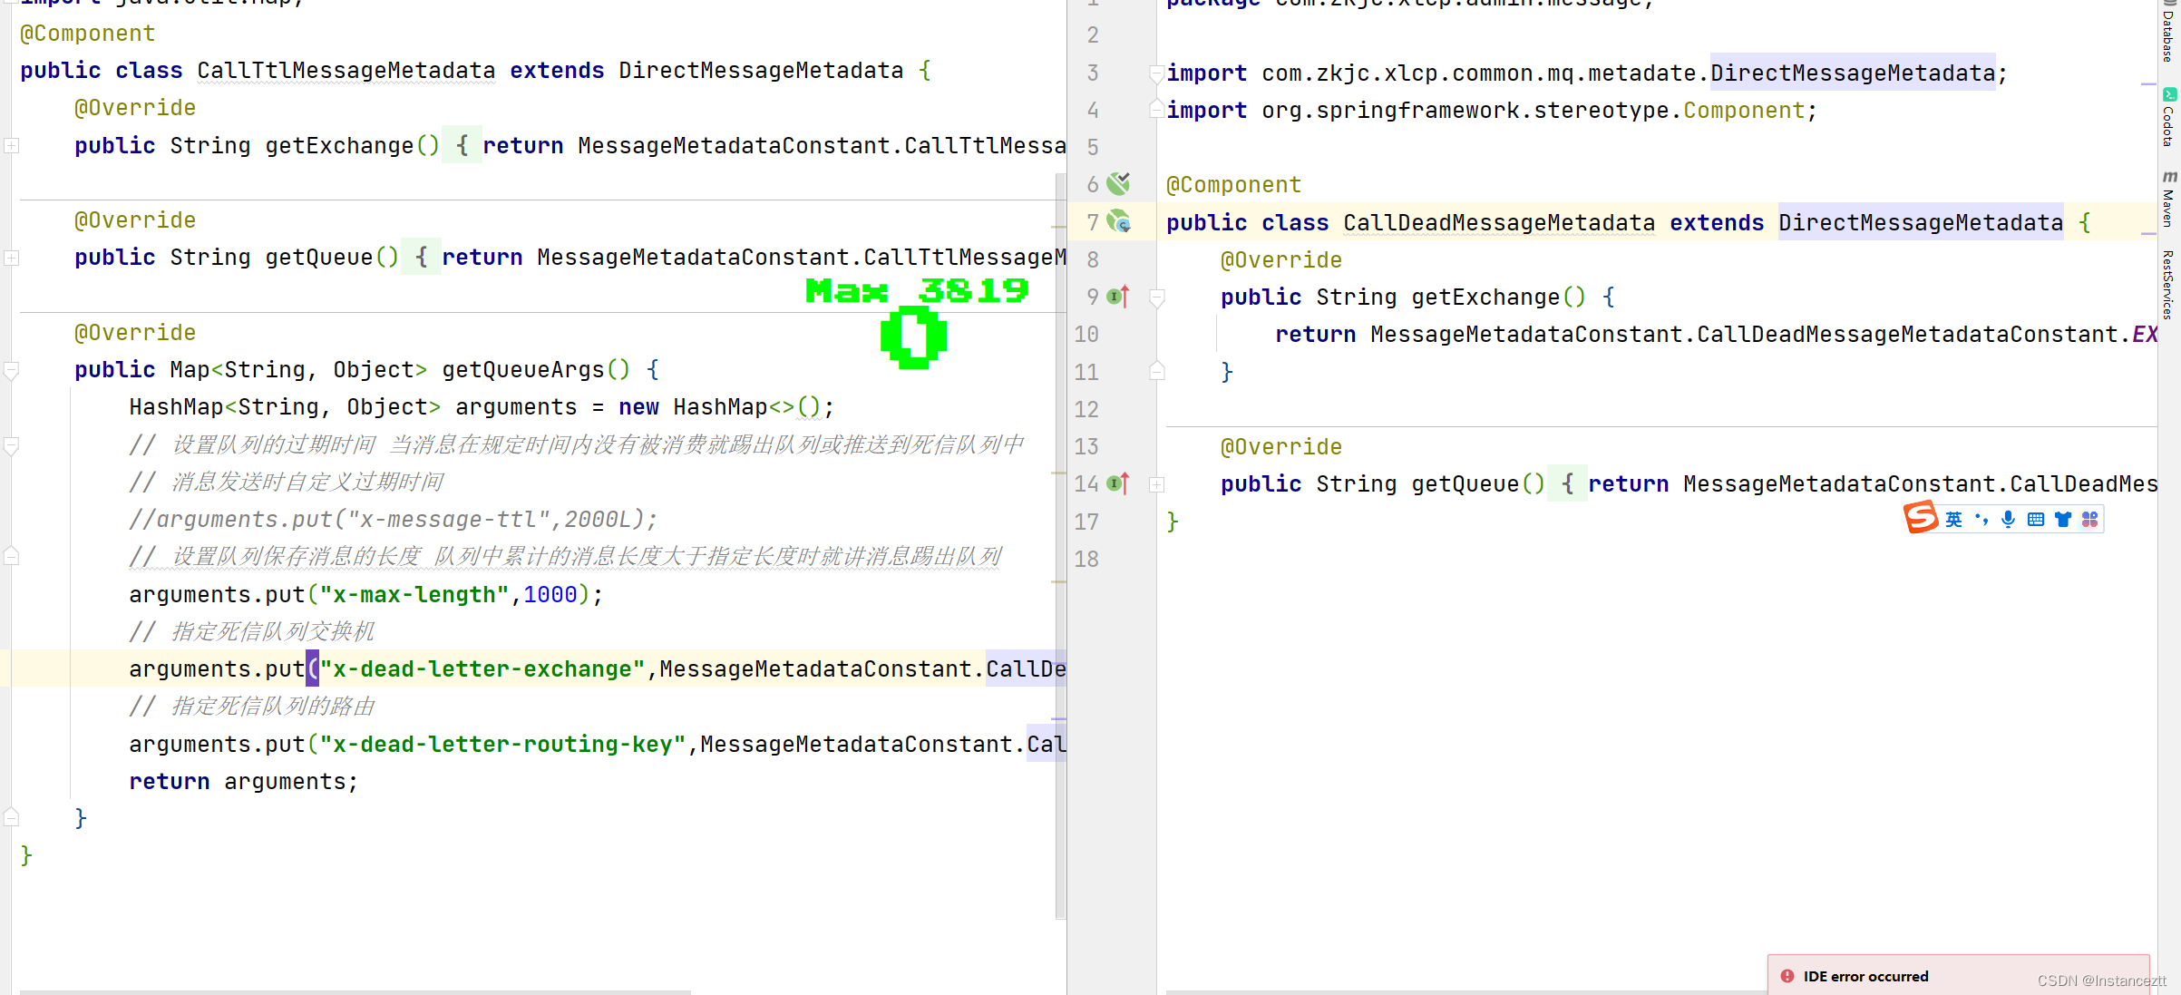Open the Codota tool window

click(2169, 118)
